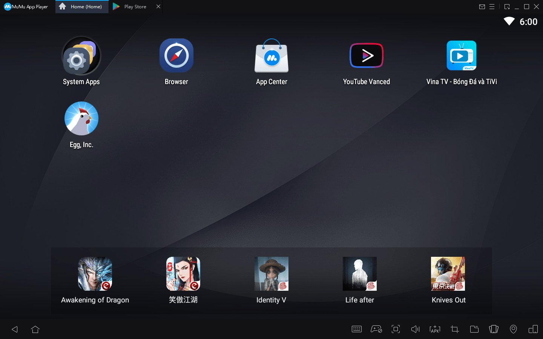Launch Egg, Inc.
Screen dimensions: 543x339
coord(81,118)
